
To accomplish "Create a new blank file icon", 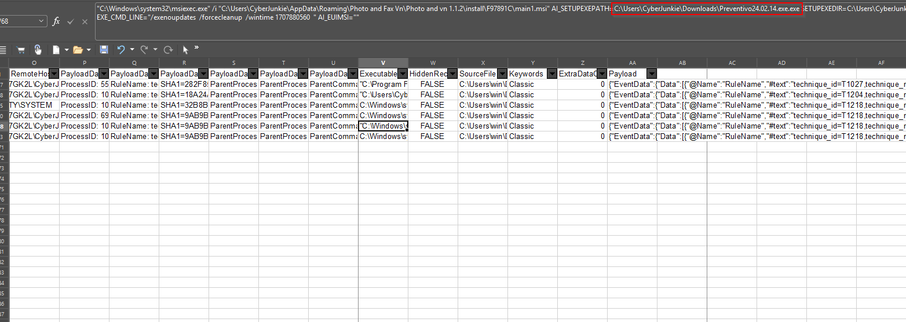I will pos(56,50).
